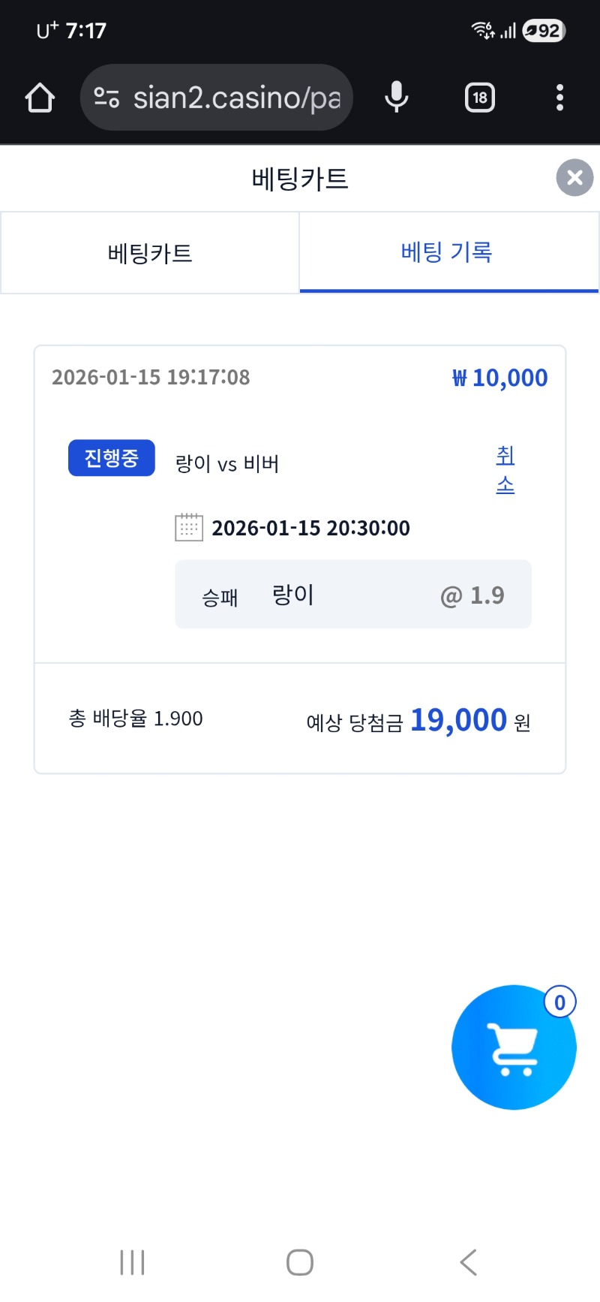
Task: Open the browser three-dot menu
Action: click(559, 98)
